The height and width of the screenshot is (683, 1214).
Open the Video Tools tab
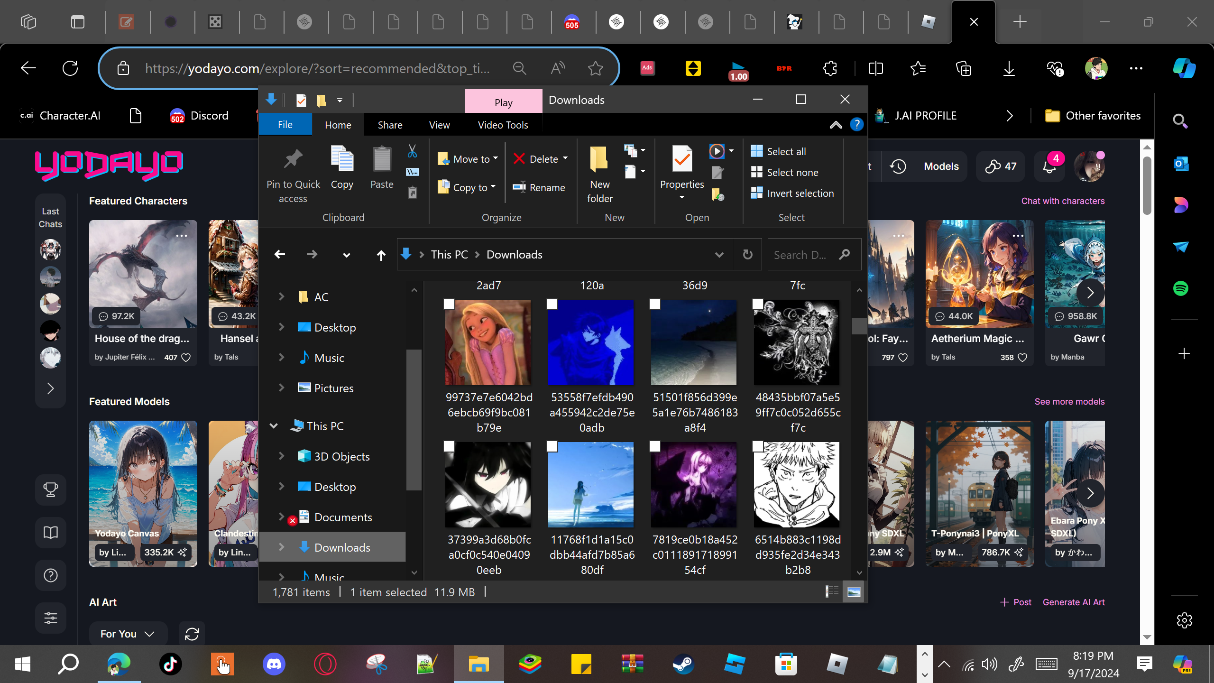(503, 125)
